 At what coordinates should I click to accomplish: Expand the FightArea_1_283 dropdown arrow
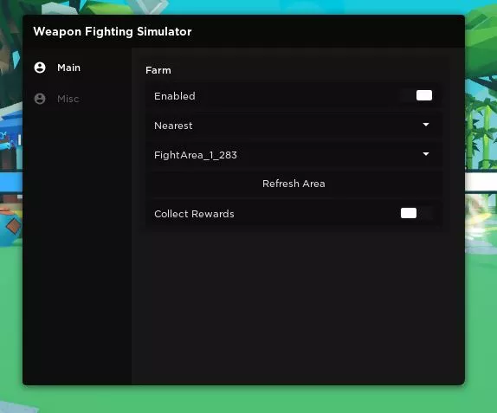click(426, 154)
